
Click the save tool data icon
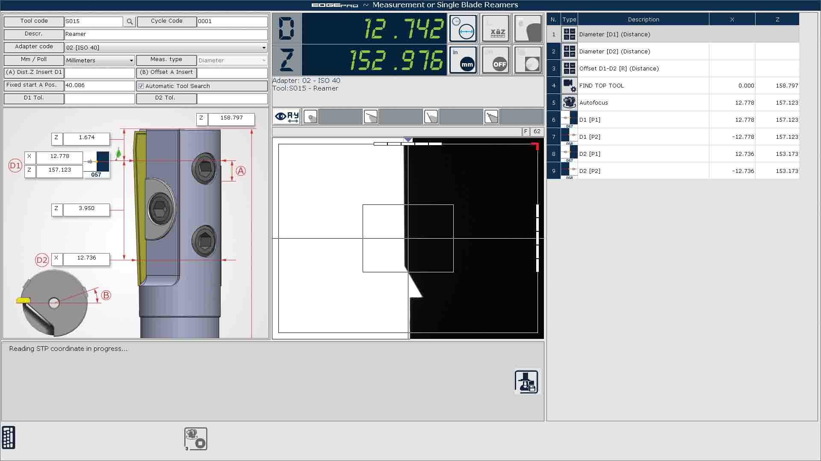pyautogui.click(x=526, y=382)
